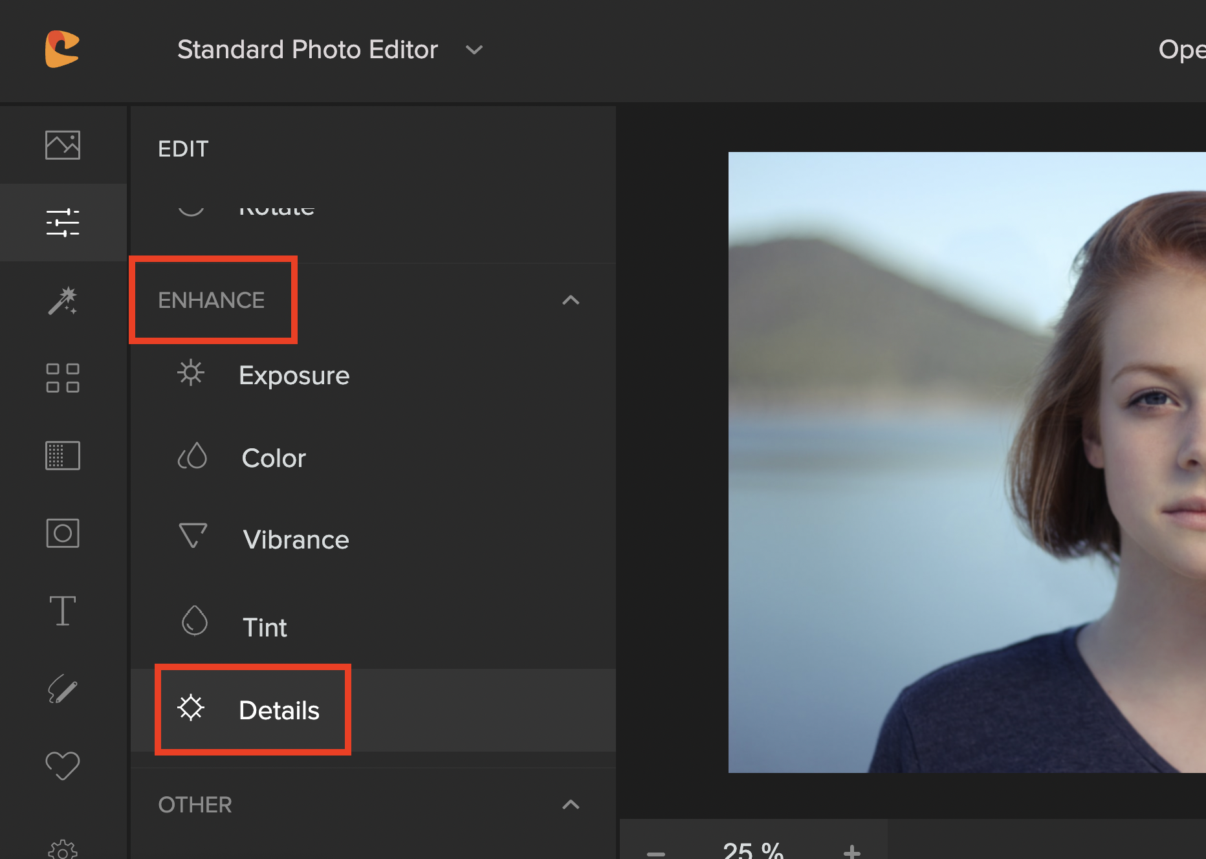The image size is (1206, 859).
Task: Open the magic wand touch-up tool
Action: pyautogui.click(x=63, y=301)
